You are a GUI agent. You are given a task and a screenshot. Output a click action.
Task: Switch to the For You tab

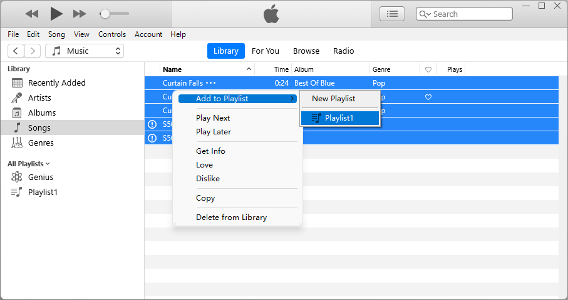266,51
